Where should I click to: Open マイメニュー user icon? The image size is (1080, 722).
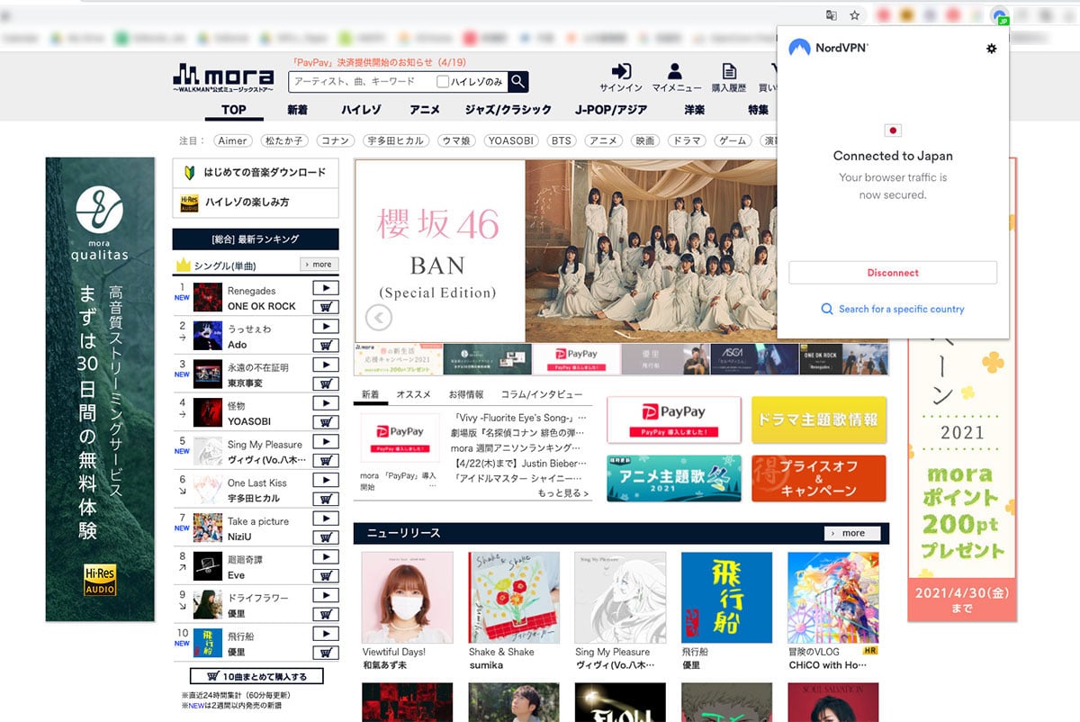coord(676,72)
